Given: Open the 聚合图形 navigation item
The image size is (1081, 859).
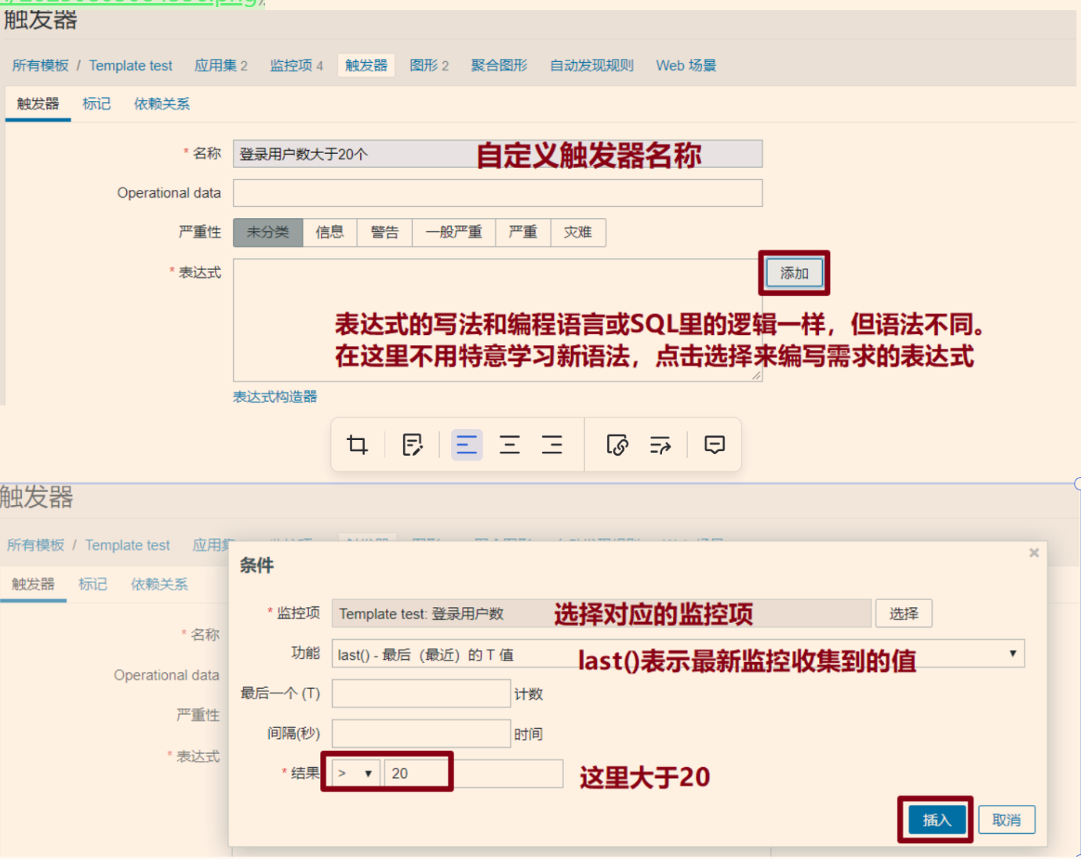Looking at the screenshot, I should pyautogui.click(x=499, y=65).
